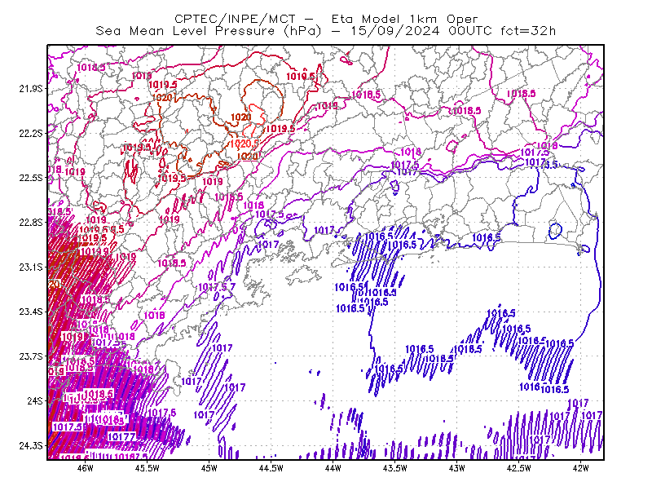Click the 22.2S latitude axis label
Image resolution: width=652 pixels, height=504 pixels.
[x=31, y=133]
